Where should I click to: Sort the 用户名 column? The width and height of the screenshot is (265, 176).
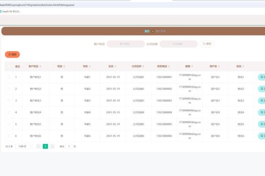pyautogui.click(x=219, y=66)
